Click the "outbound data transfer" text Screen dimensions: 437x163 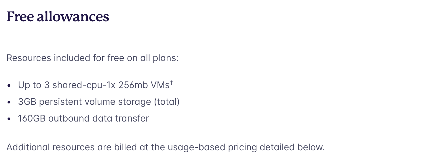(x=98, y=118)
